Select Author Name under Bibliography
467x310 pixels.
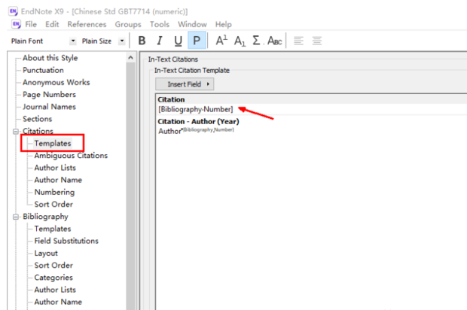58,302
